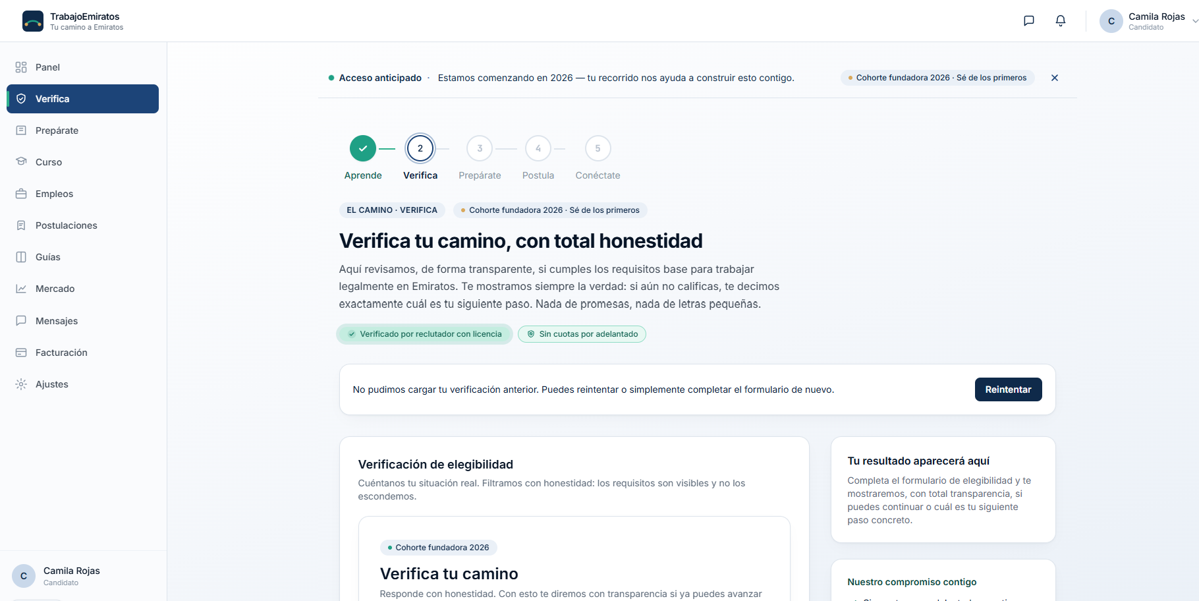Click the 'No pudimos cargar tu verificación' message

click(594, 389)
